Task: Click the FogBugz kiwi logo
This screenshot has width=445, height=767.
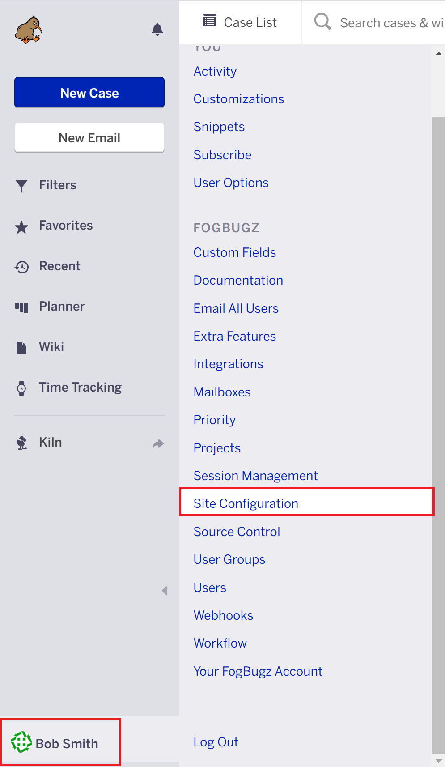Action: pos(28,30)
